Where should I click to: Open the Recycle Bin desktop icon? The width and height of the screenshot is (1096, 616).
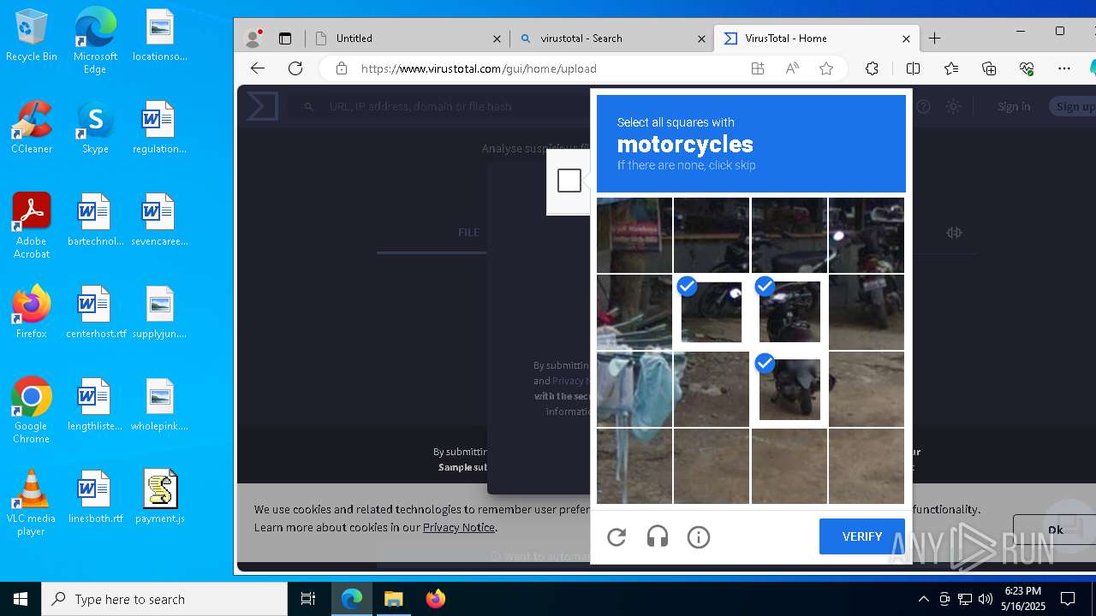[x=32, y=36]
